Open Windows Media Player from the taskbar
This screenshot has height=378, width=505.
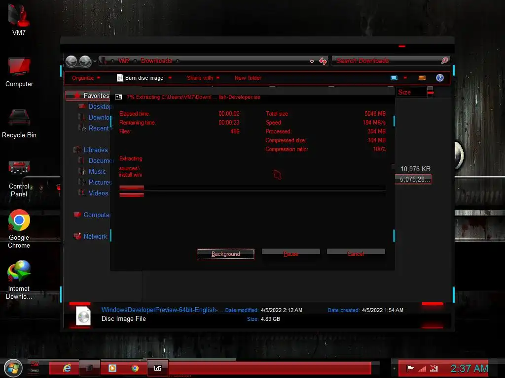(x=112, y=368)
